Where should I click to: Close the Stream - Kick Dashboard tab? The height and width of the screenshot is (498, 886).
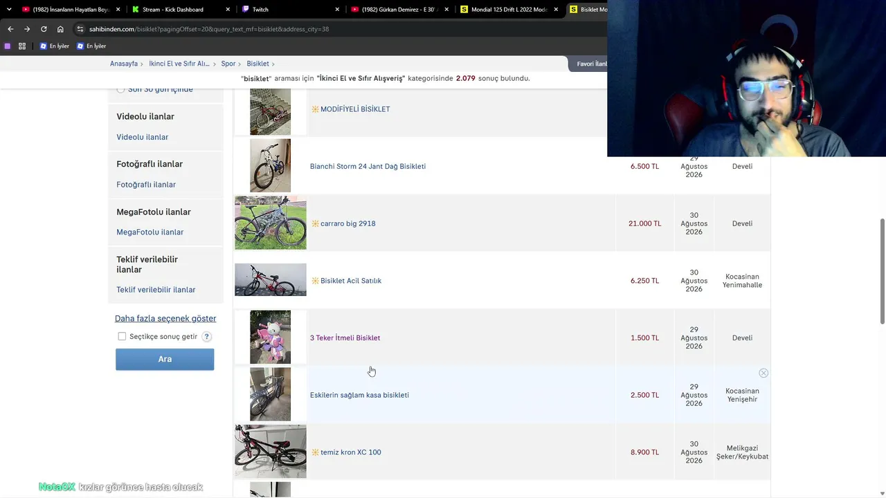(228, 10)
